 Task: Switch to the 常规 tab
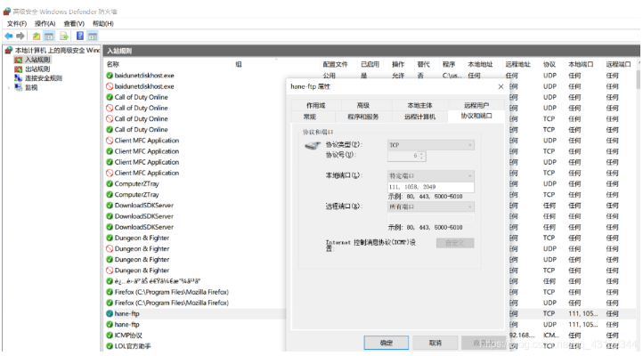[310, 117]
